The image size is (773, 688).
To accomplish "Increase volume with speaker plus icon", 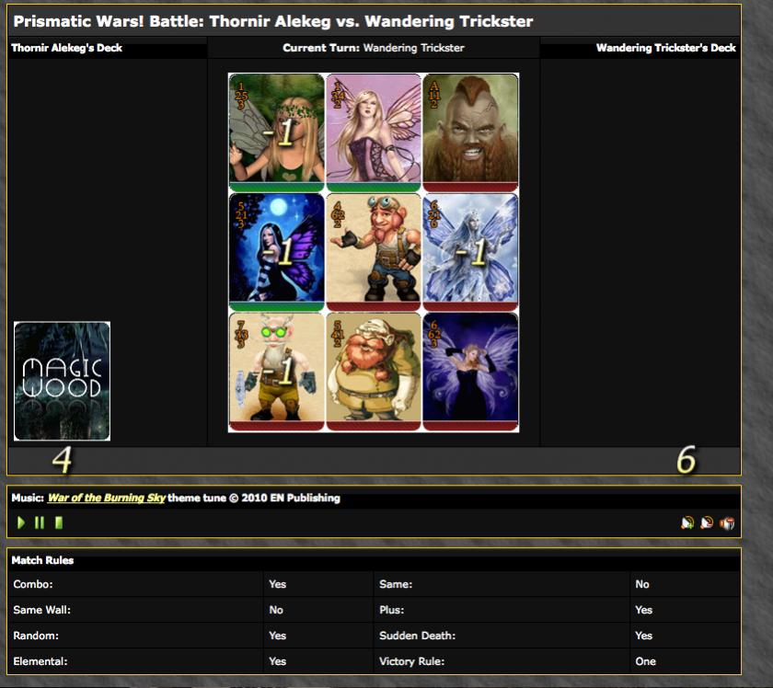I will [x=686, y=522].
